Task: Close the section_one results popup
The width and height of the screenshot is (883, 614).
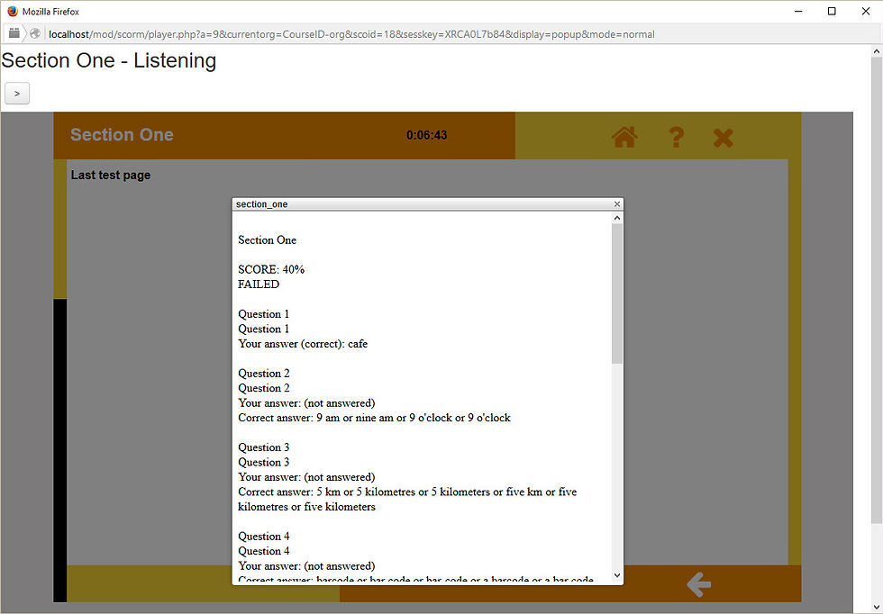Action: [x=616, y=203]
